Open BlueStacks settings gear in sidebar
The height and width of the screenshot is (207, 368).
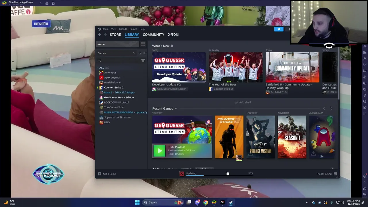pyautogui.click(x=365, y=176)
